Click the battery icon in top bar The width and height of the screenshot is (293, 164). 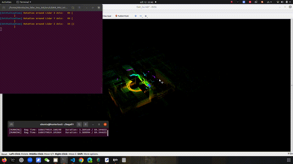[287, 2]
